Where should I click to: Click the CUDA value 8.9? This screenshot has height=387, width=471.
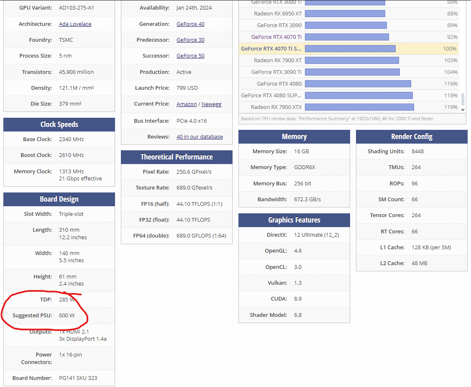298,298
